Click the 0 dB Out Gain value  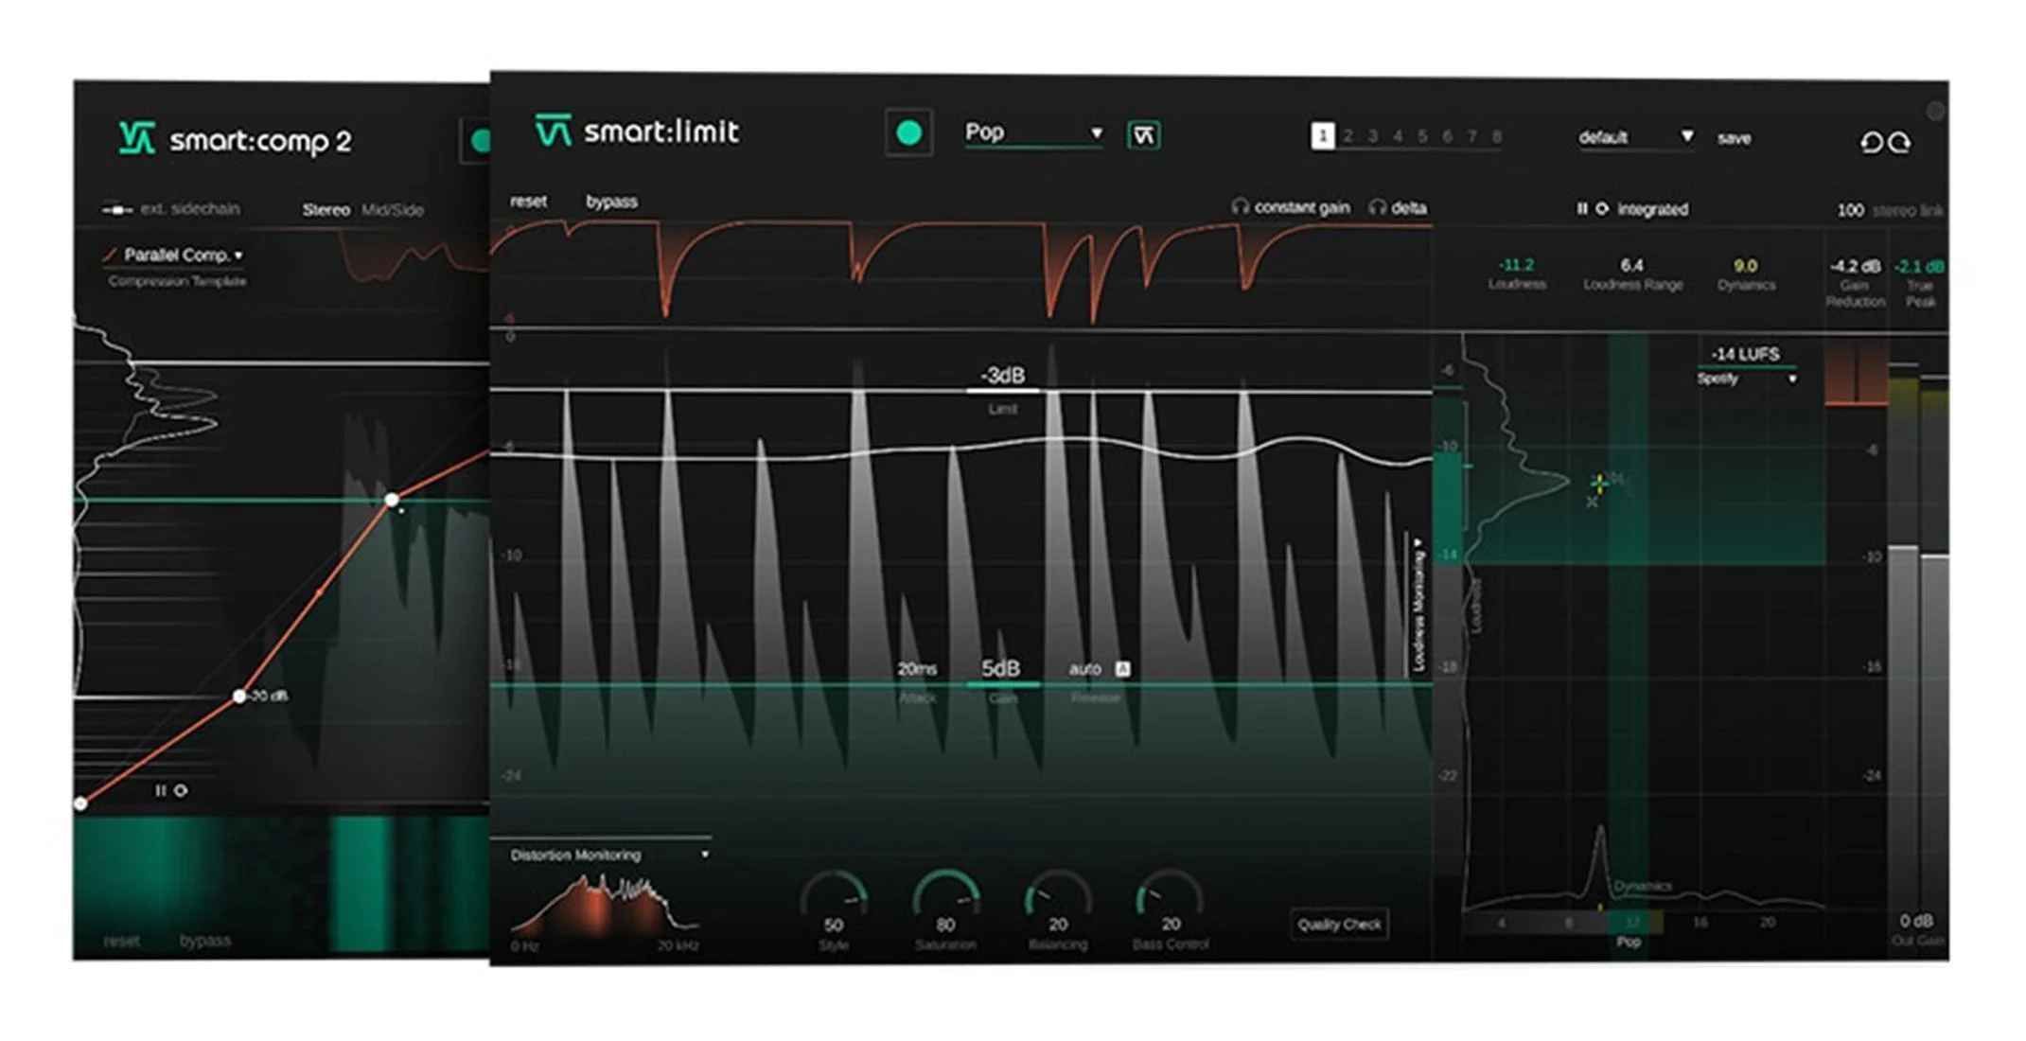tap(1916, 921)
